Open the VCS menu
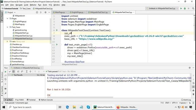 50,5
